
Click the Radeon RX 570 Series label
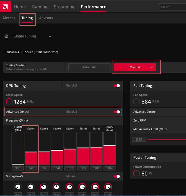coord(31,52)
